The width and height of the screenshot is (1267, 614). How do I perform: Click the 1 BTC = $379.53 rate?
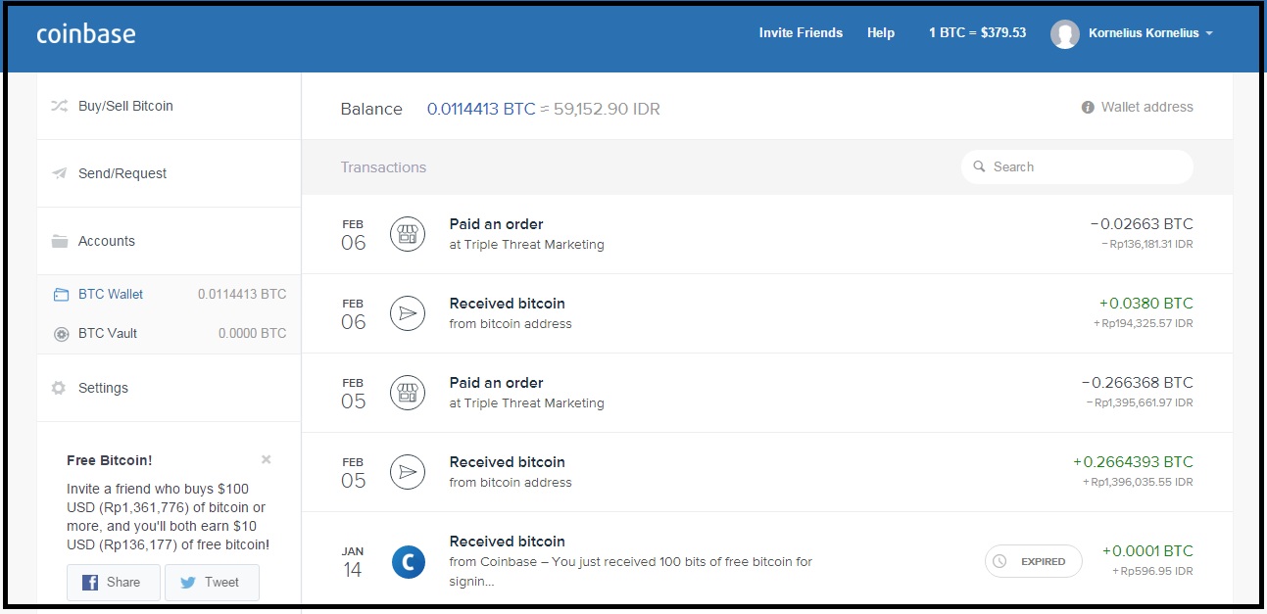click(977, 33)
